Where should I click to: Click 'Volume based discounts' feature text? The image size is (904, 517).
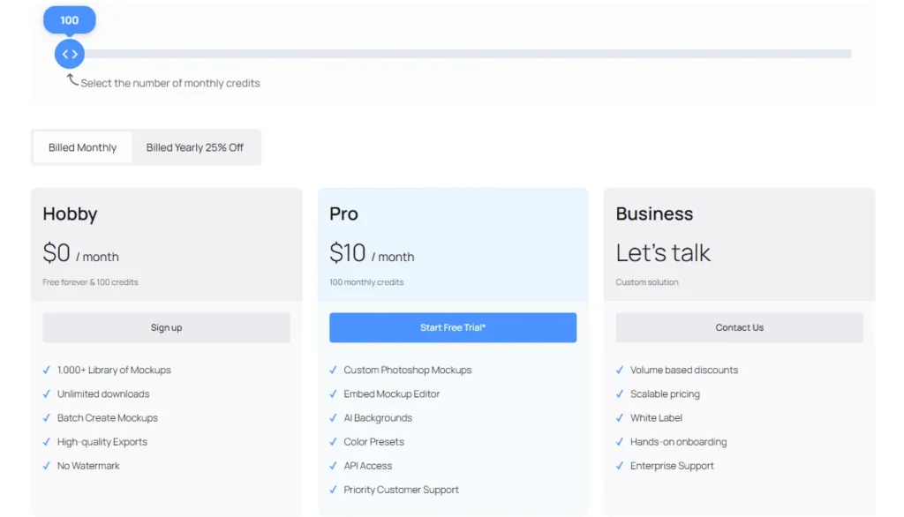(684, 370)
